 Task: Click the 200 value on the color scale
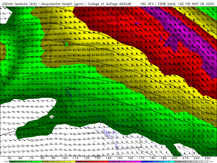pos(174,158)
